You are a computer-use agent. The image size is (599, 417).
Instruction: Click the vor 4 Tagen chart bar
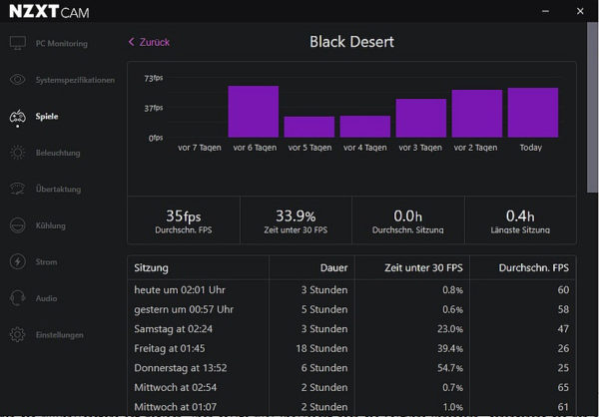pyautogui.click(x=365, y=127)
